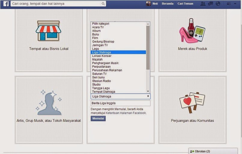
Task: Choose Tempat Olahraga from category list
Action: (x=118, y=91)
